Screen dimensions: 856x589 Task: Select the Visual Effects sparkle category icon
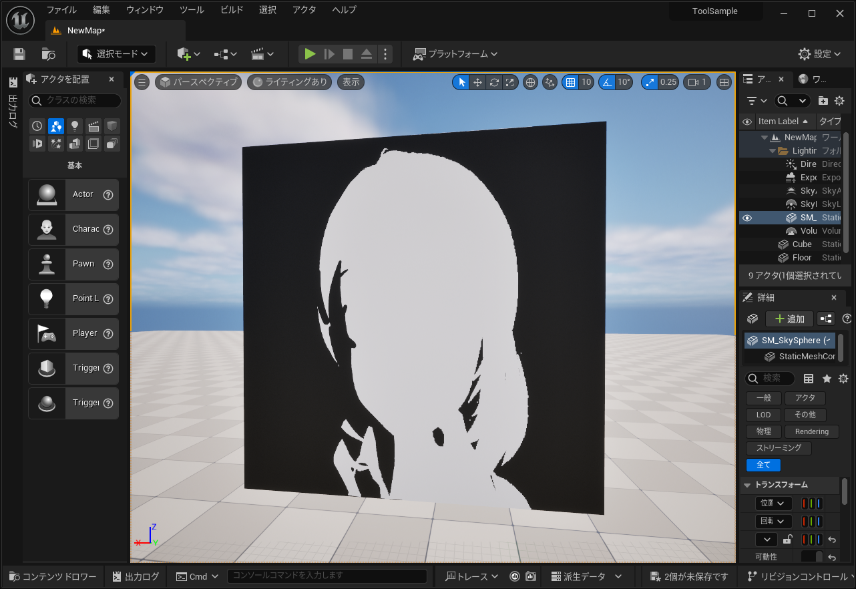[x=56, y=143]
